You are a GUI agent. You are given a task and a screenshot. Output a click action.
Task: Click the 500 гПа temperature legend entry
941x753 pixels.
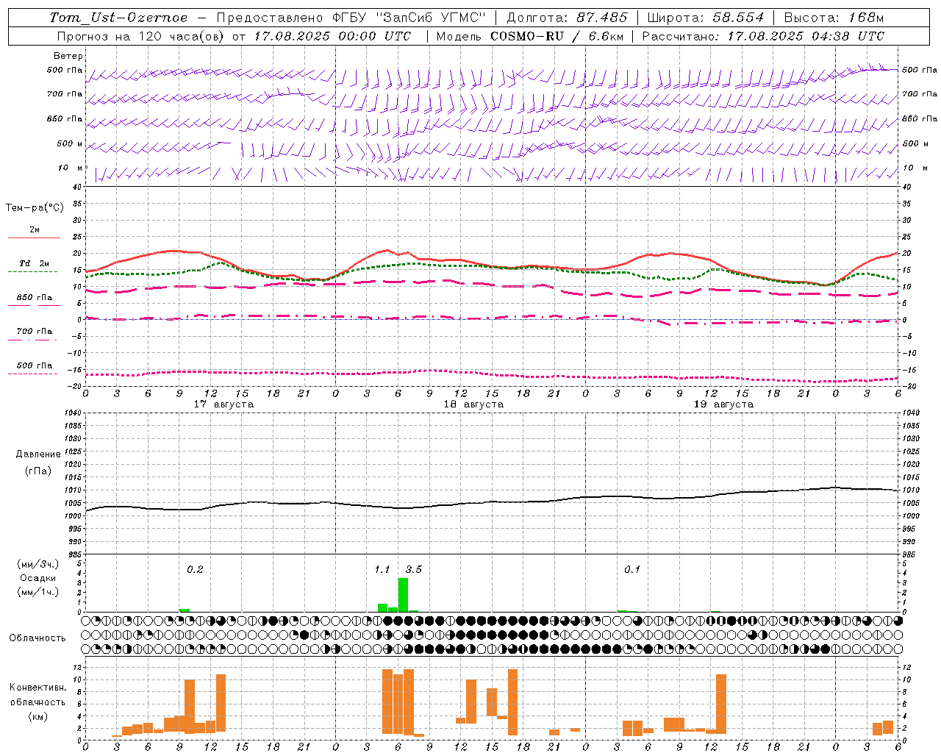tap(35, 365)
